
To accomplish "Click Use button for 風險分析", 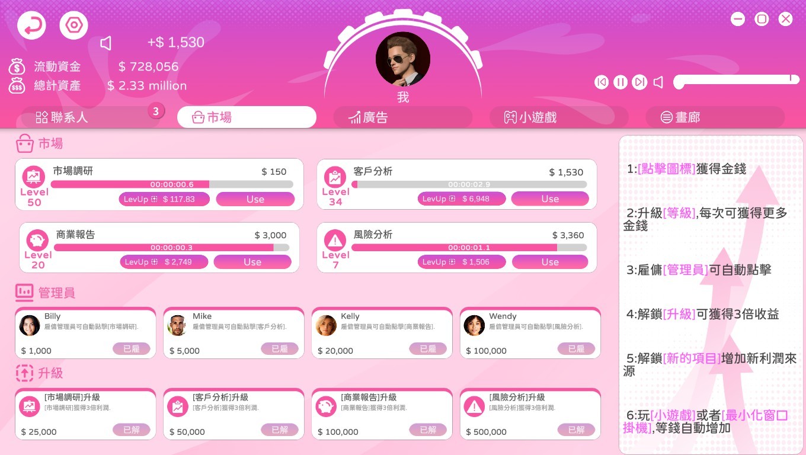I will tap(550, 262).
